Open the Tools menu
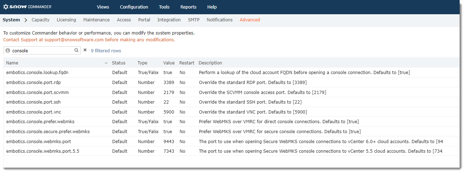This screenshot has width=465, height=173. click(164, 7)
